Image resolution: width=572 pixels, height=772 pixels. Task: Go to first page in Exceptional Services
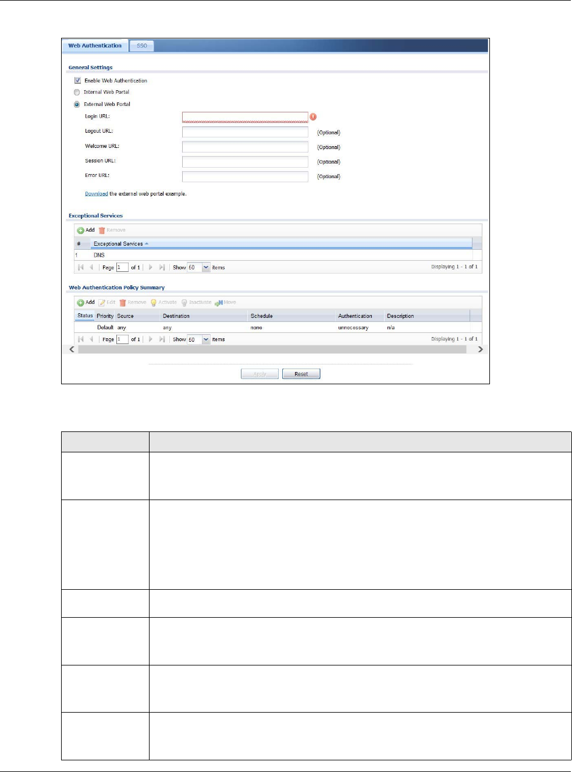click(x=81, y=267)
